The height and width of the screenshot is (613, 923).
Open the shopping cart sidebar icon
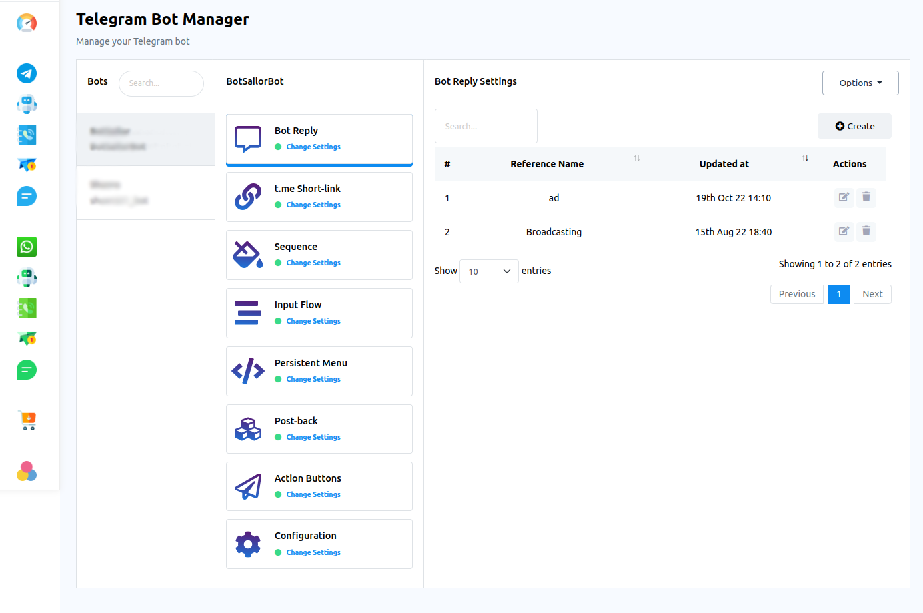(27, 420)
